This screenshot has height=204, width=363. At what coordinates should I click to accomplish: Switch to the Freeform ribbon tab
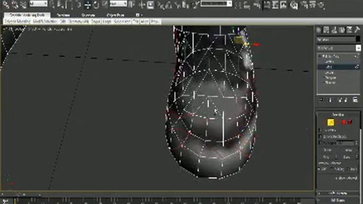click(63, 15)
